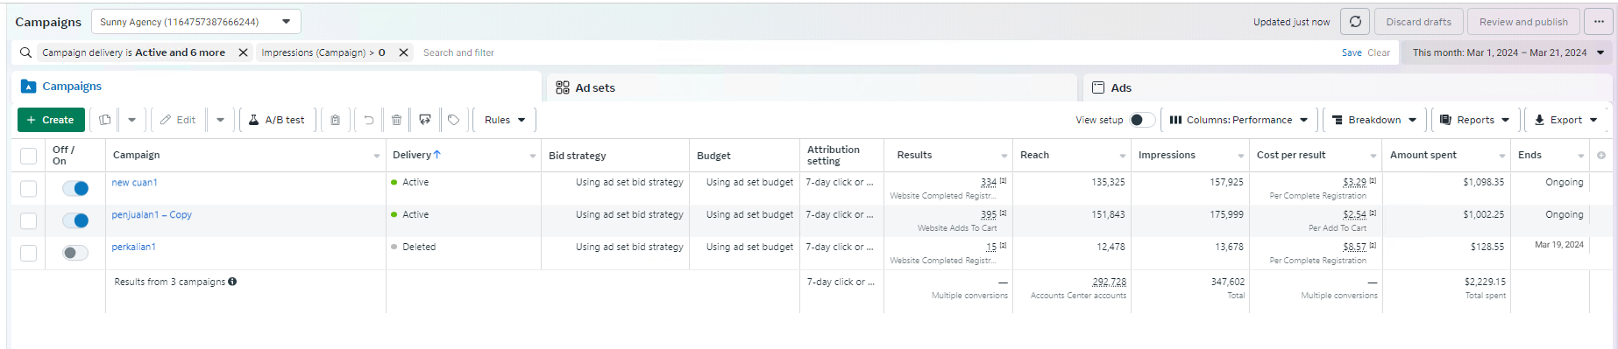Click the refresh icon beside Updated just now
Screen dimensions: 1618x349
(x=1355, y=22)
